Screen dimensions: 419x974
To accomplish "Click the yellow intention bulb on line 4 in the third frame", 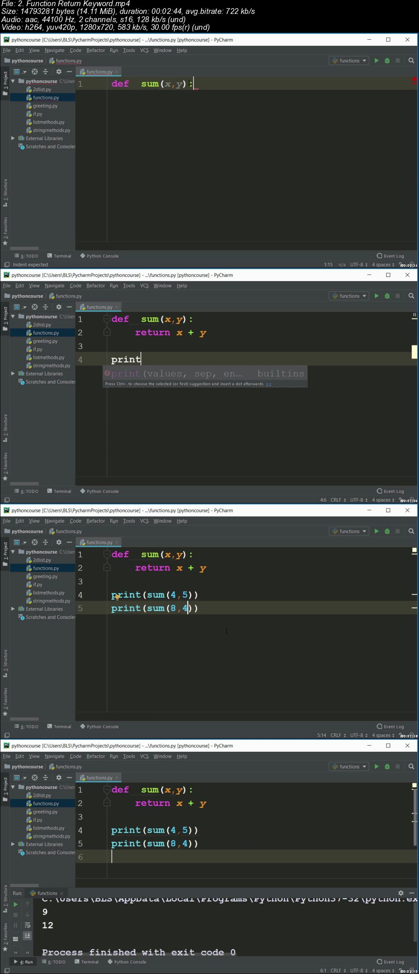I will (117, 597).
